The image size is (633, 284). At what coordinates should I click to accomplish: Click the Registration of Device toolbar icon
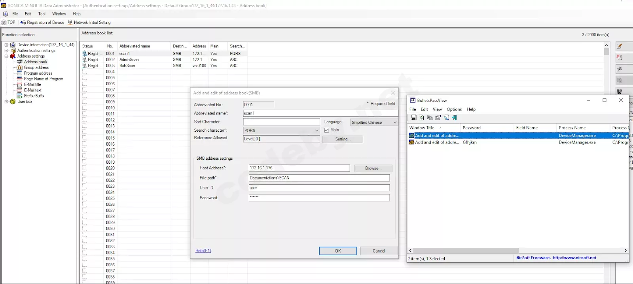tap(23, 22)
